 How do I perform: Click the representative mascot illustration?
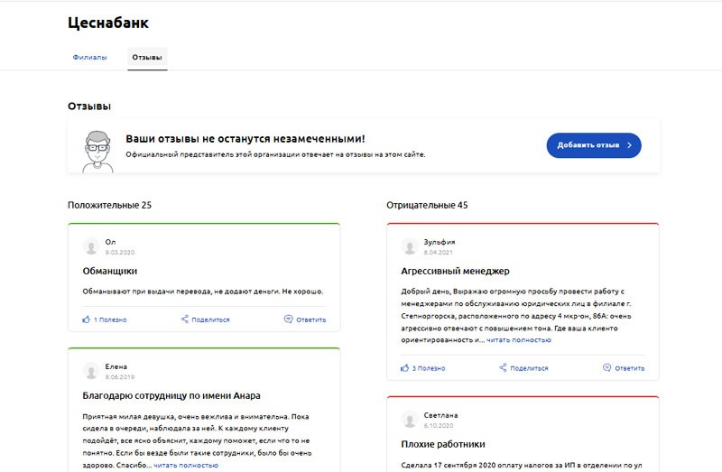coord(97,152)
